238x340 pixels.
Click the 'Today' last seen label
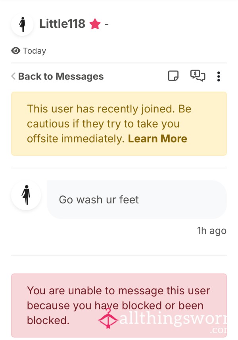coord(35,51)
